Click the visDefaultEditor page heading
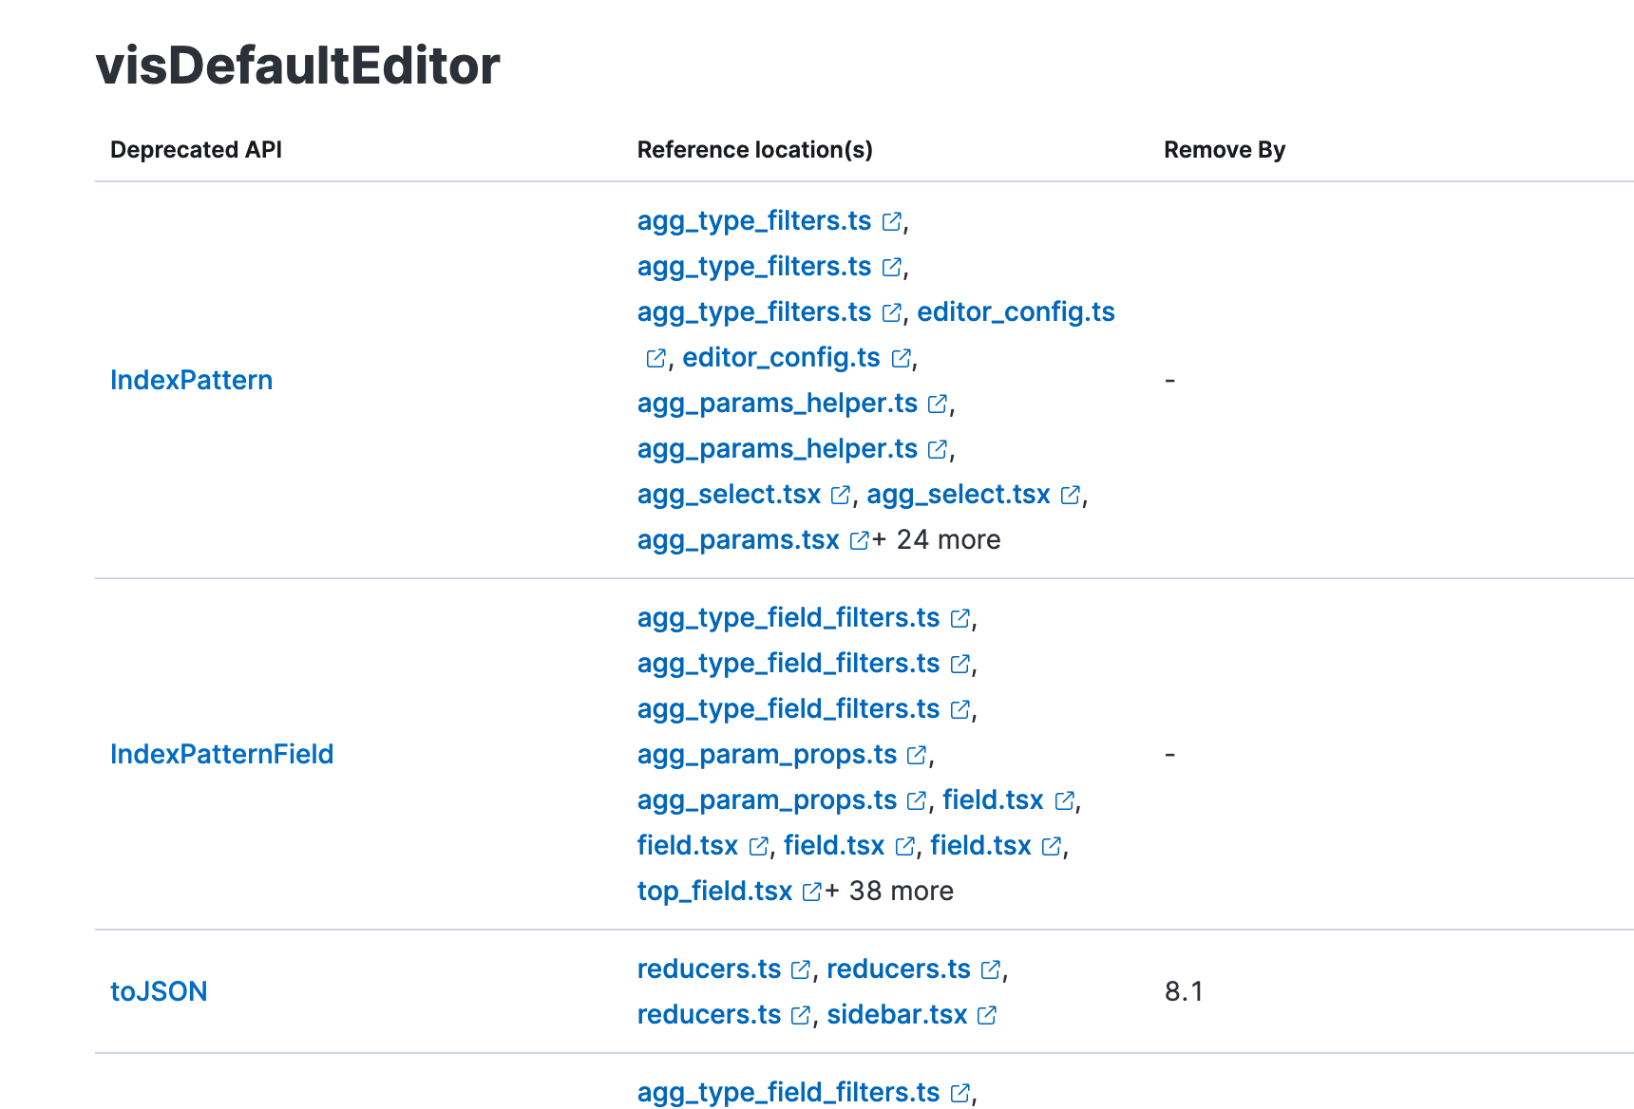 [x=298, y=66]
